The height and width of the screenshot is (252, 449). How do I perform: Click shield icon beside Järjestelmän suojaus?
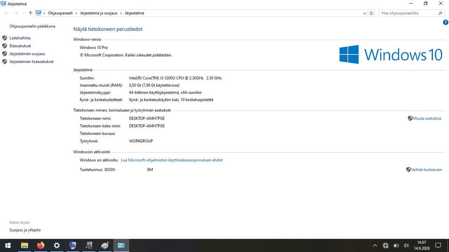pos(5,54)
